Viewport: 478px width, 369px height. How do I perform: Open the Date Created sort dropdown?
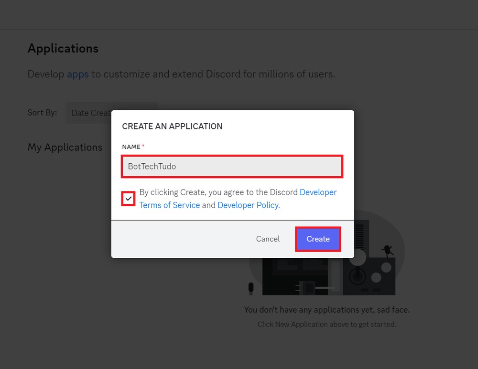(x=93, y=113)
